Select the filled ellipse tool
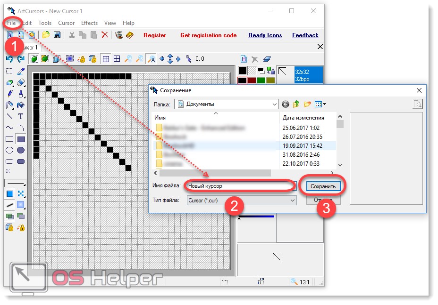 21,150
